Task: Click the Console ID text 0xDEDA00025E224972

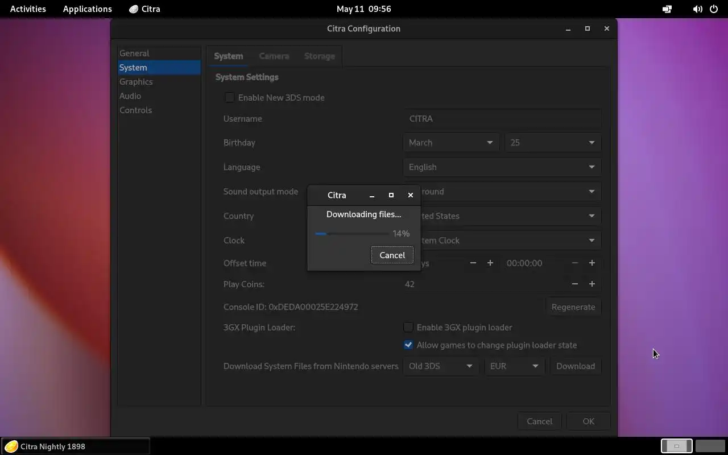Action: pyautogui.click(x=313, y=307)
